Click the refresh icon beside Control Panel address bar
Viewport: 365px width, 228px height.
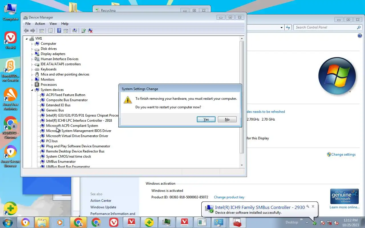pos(288,27)
